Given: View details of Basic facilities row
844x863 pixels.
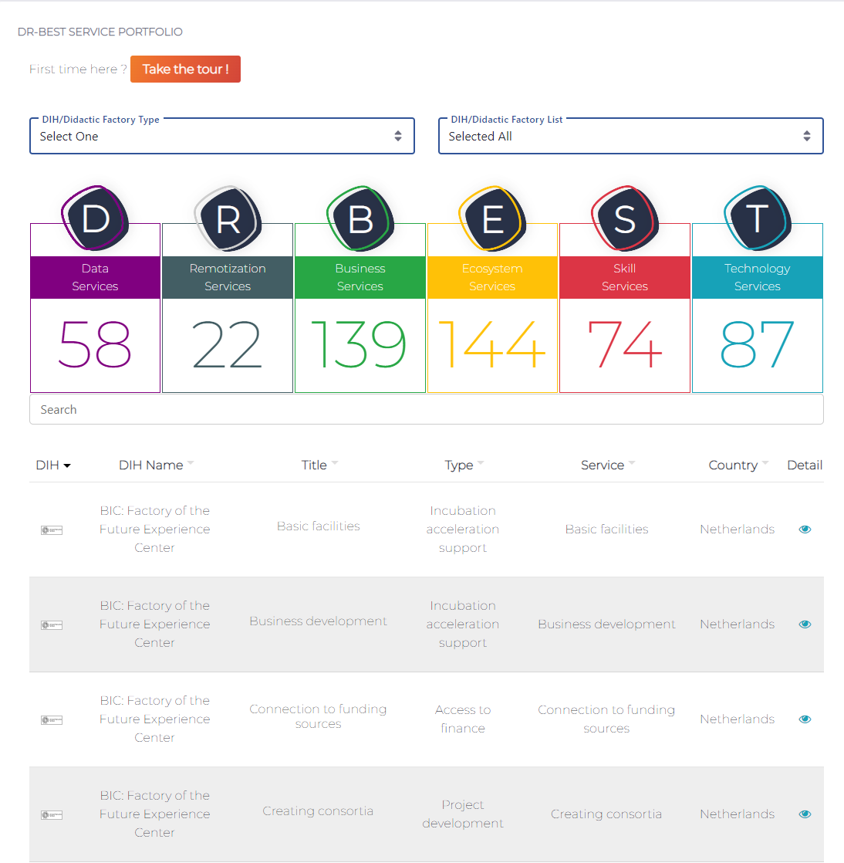Looking at the screenshot, I should (x=805, y=530).
